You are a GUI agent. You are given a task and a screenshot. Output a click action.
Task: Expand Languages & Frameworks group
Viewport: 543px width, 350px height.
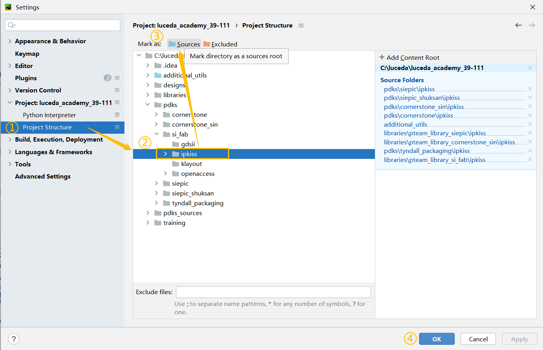click(x=10, y=152)
